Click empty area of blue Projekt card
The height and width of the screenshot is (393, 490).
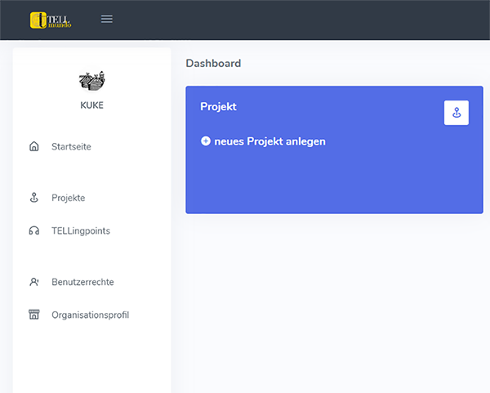tap(327, 184)
